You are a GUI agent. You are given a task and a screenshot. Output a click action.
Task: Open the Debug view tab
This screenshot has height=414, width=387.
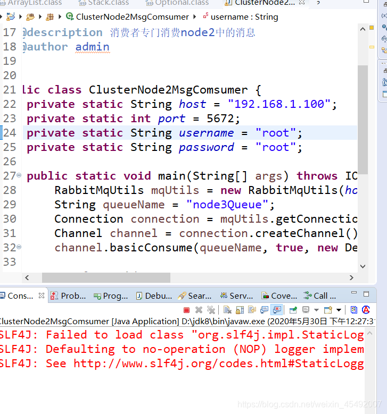[x=154, y=295]
